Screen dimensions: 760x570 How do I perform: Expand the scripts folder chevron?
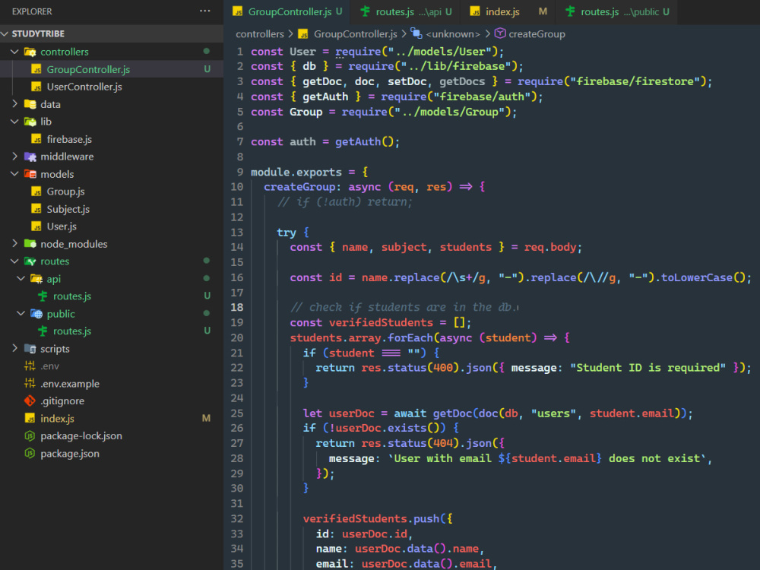click(x=14, y=348)
